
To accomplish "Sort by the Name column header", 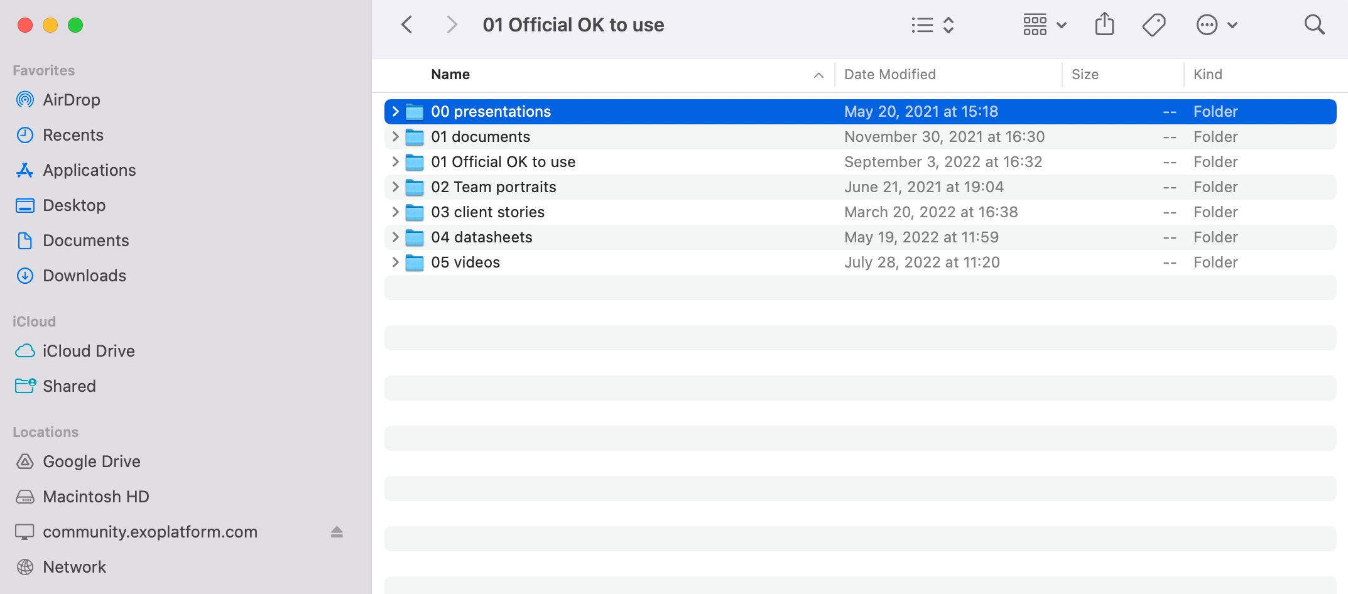I will (450, 75).
